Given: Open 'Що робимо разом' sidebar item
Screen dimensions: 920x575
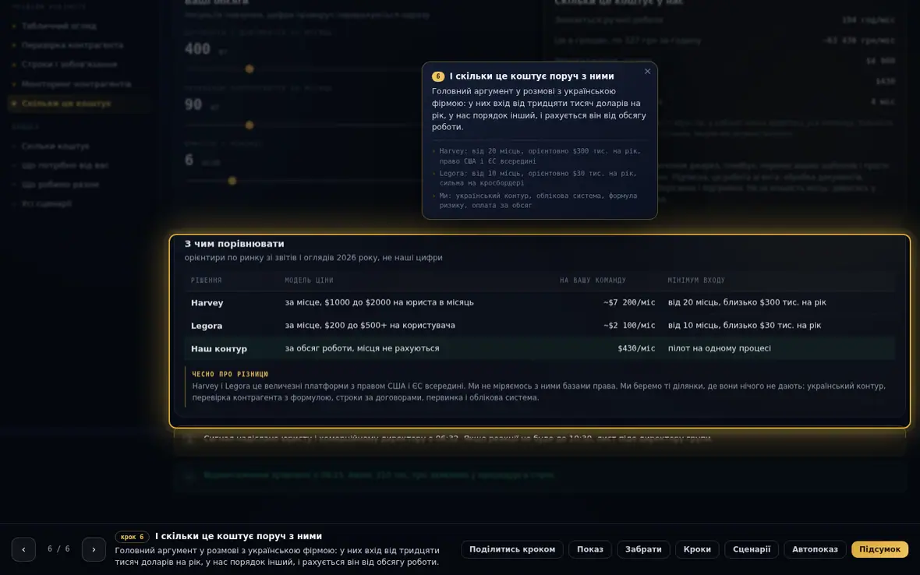Looking at the screenshot, I should coord(60,184).
